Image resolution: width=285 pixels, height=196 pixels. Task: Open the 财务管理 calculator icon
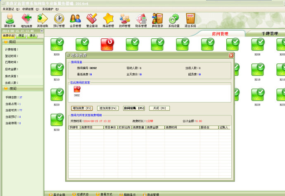141,20
